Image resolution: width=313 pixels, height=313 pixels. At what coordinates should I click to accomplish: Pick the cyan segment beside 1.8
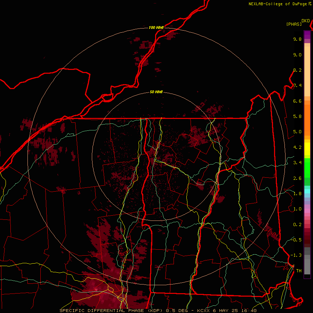(307, 191)
